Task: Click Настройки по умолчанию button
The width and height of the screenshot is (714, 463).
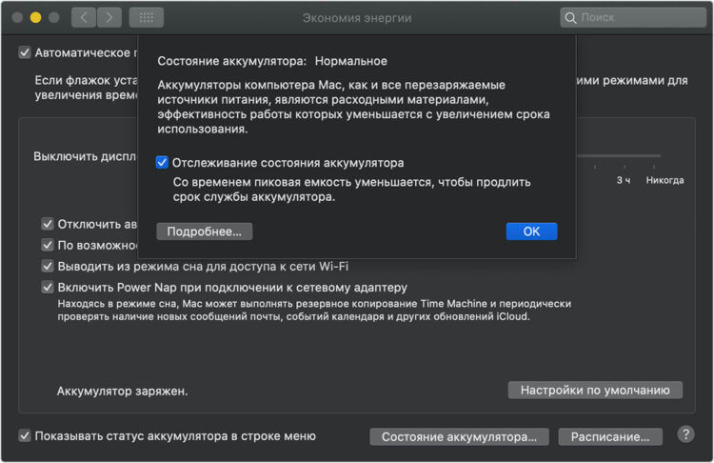Action: pyautogui.click(x=595, y=390)
